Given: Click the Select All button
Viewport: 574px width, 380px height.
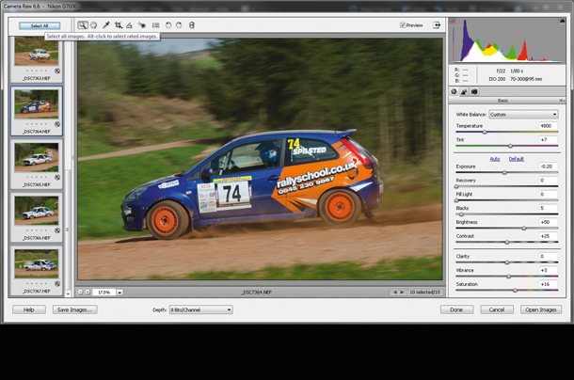Looking at the screenshot, I should click(40, 25).
